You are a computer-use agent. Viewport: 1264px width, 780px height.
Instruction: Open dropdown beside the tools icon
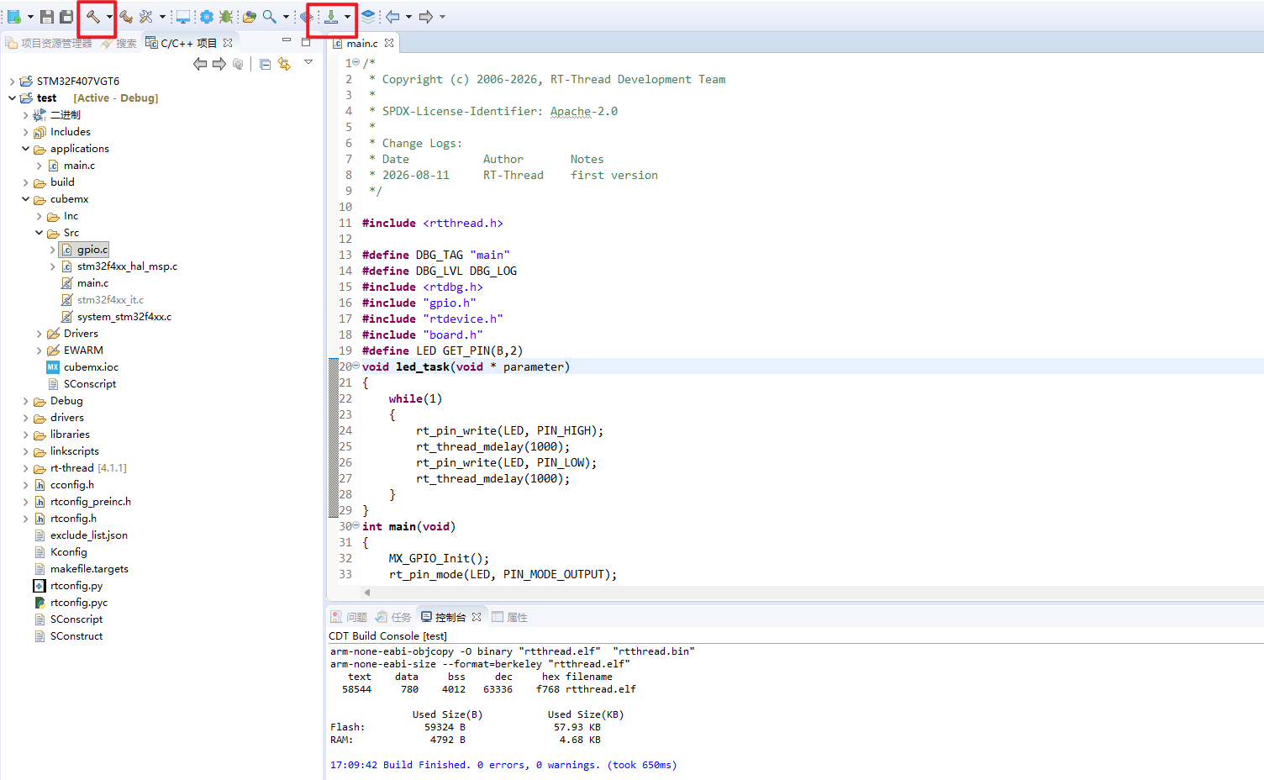coord(162,17)
